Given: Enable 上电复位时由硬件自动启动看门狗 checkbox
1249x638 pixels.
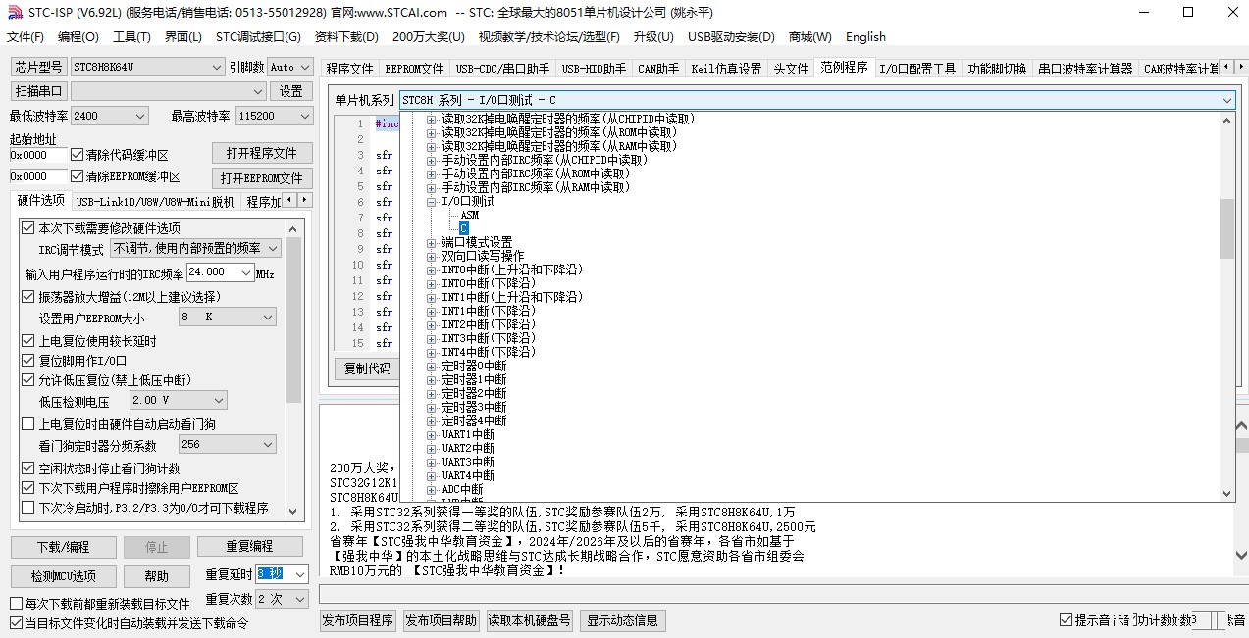Looking at the screenshot, I should click(27, 424).
